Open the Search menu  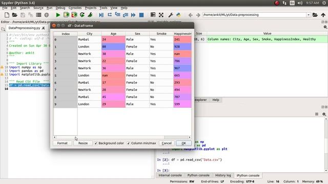tap(25, 8)
